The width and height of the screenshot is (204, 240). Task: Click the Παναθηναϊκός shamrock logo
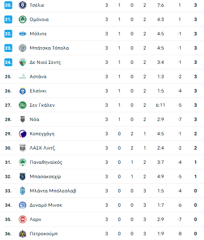(x=23, y=162)
